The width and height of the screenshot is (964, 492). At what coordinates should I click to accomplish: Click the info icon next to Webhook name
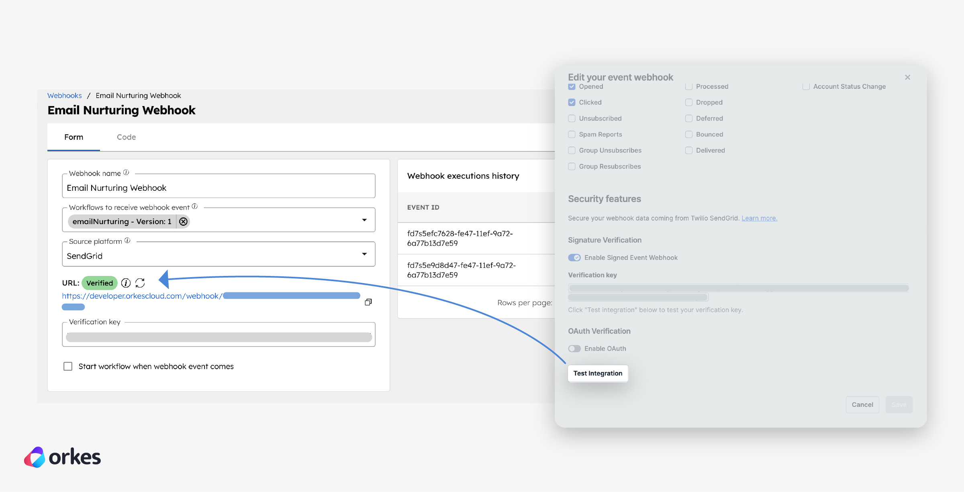click(x=126, y=173)
